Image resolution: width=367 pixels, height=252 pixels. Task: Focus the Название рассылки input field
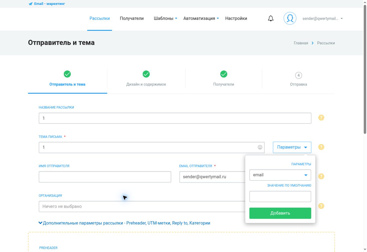click(175, 118)
